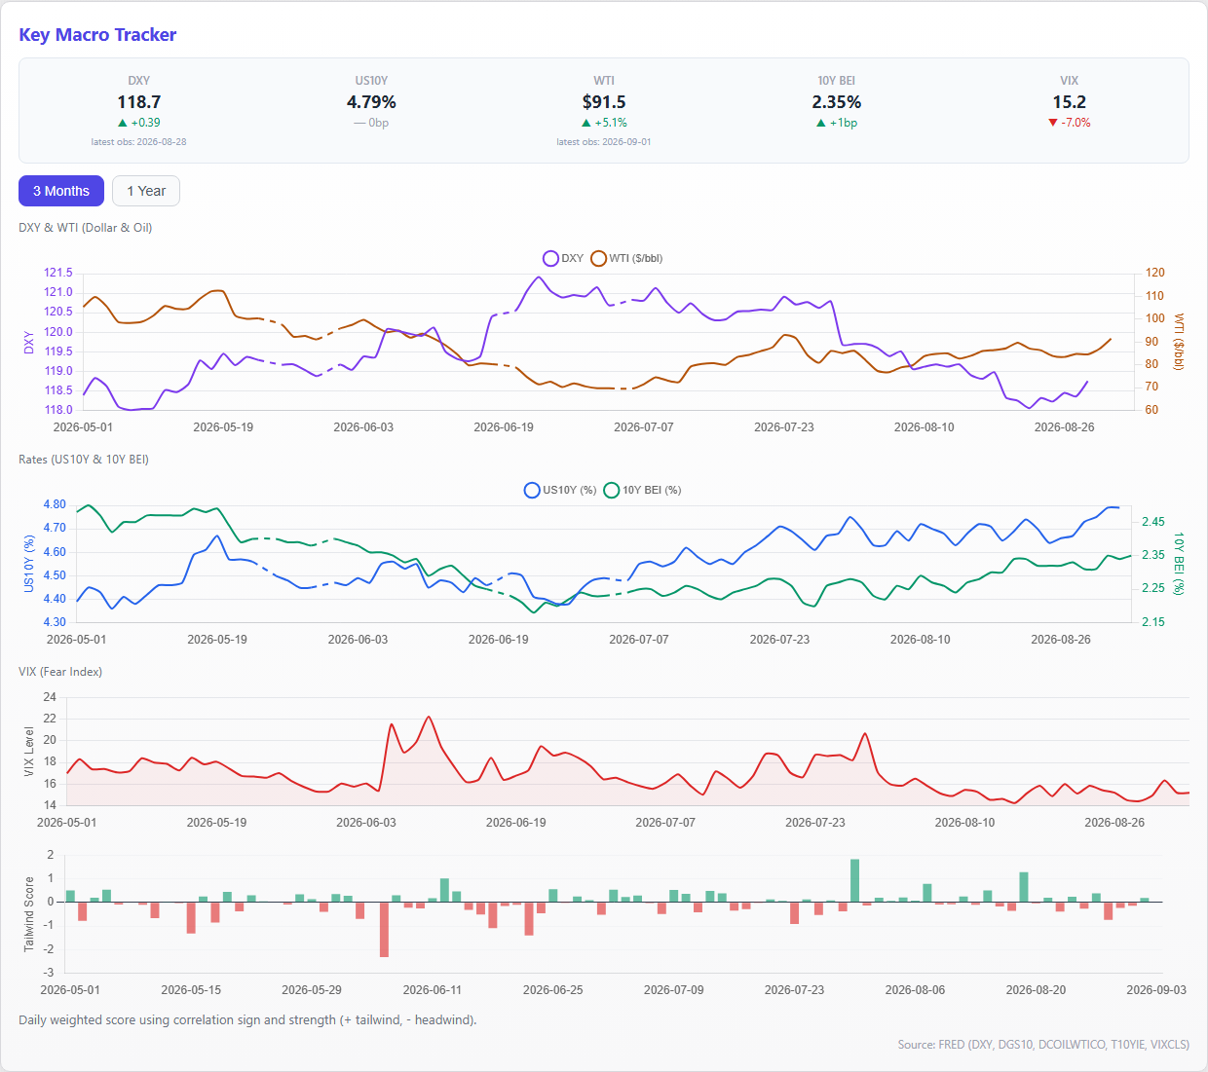Viewport: 1208px width, 1072px height.
Task: Click the green up arrow under DXY
Action: (x=123, y=123)
